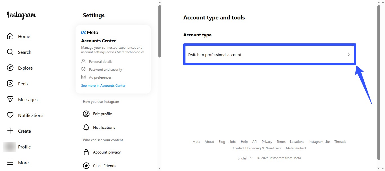
Task: Open Search from the sidebar
Action: click(10, 52)
